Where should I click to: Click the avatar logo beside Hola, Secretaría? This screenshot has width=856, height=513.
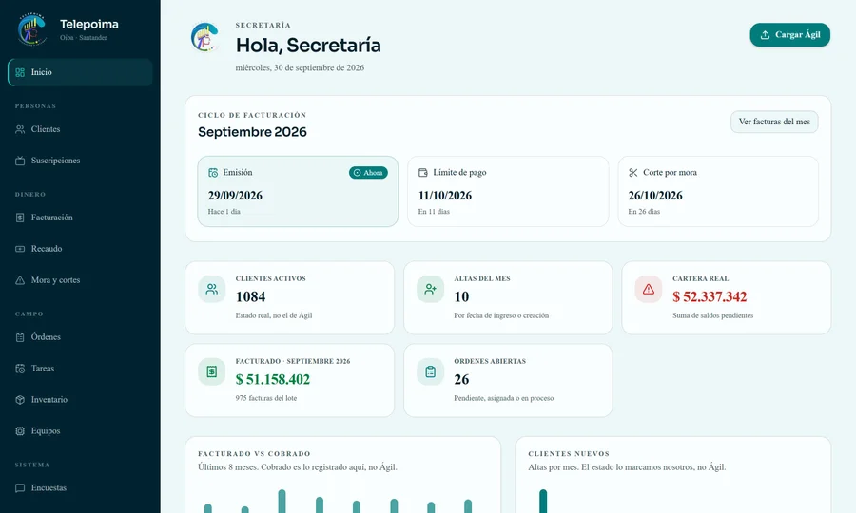coord(204,37)
